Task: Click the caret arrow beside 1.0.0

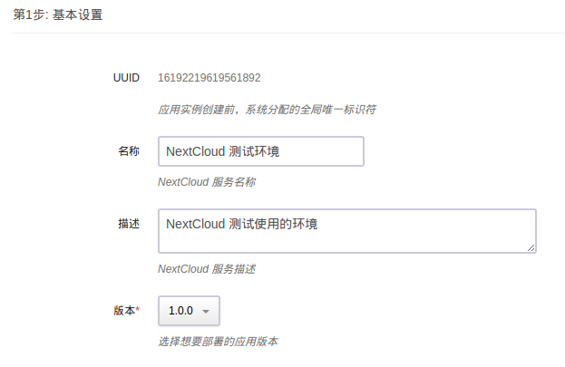Action: (x=207, y=312)
